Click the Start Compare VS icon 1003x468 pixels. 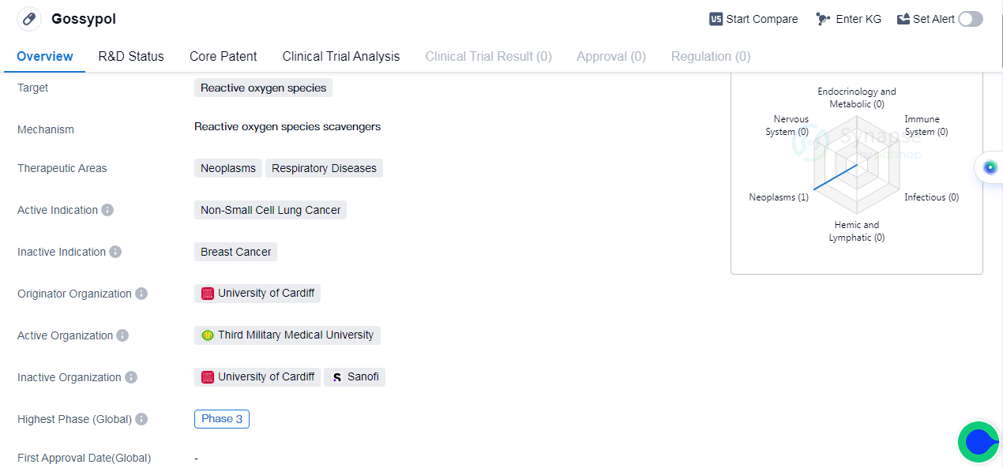click(716, 19)
